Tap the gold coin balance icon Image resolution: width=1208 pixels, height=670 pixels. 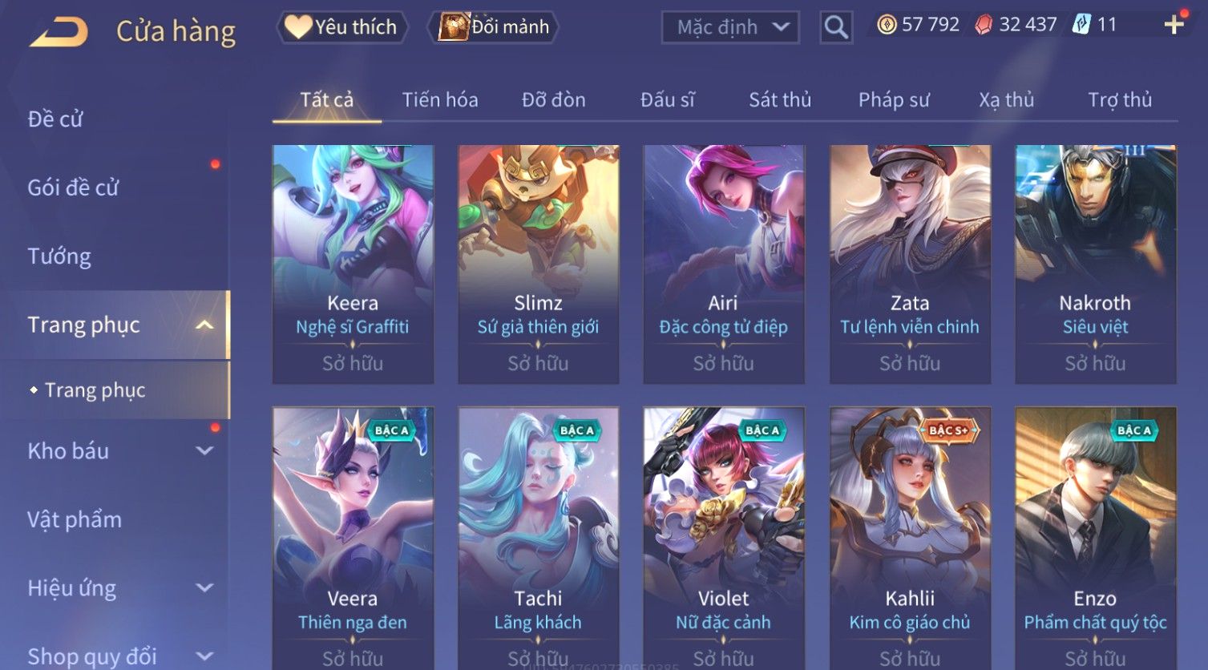coord(887,25)
